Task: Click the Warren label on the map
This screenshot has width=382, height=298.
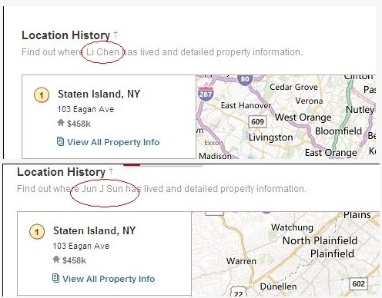Action: coord(241,261)
